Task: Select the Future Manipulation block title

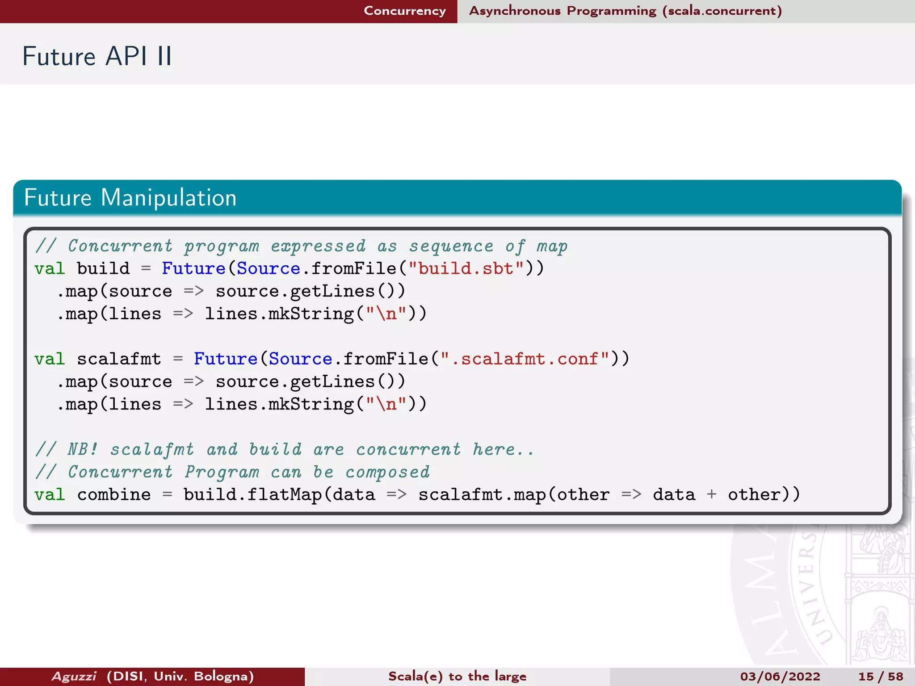Action: 130,197
